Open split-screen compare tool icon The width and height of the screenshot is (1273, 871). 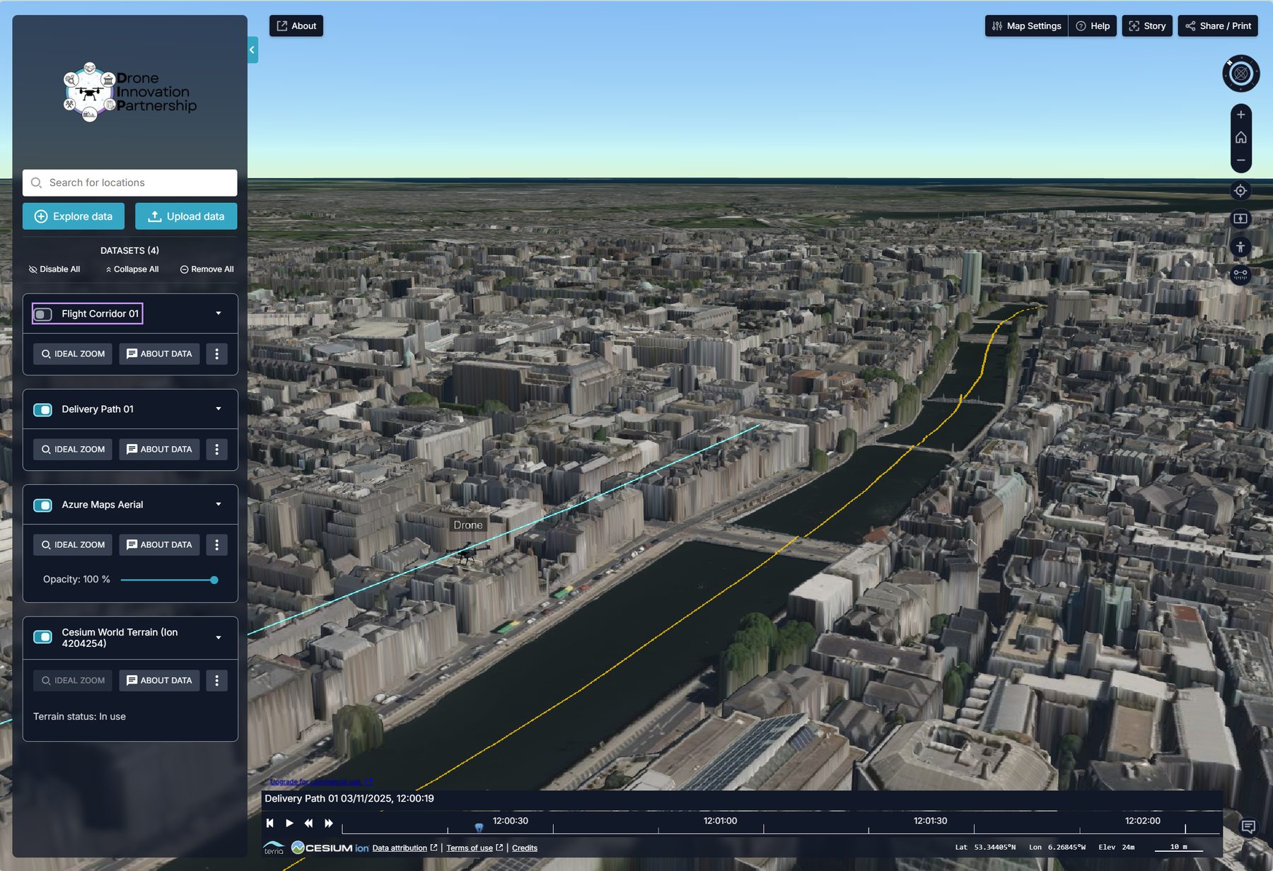click(1240, 218)
